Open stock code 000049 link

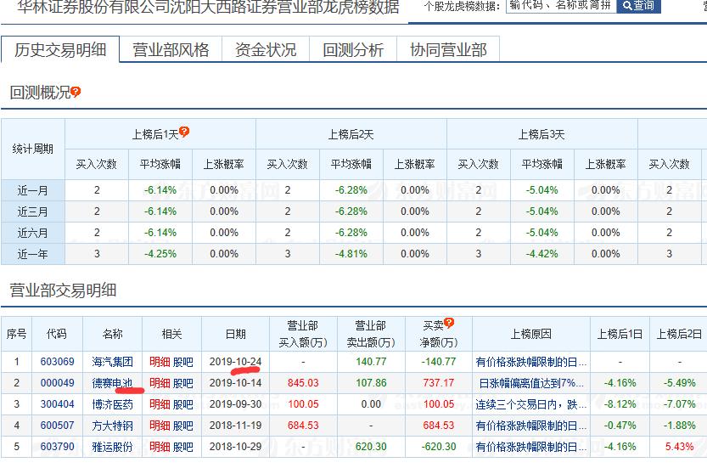[x=57, y=383]
